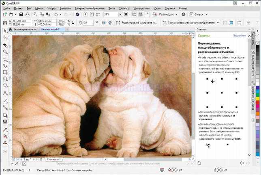
Task: Add new document tab with plus button
Action: [x=67, y=29]
